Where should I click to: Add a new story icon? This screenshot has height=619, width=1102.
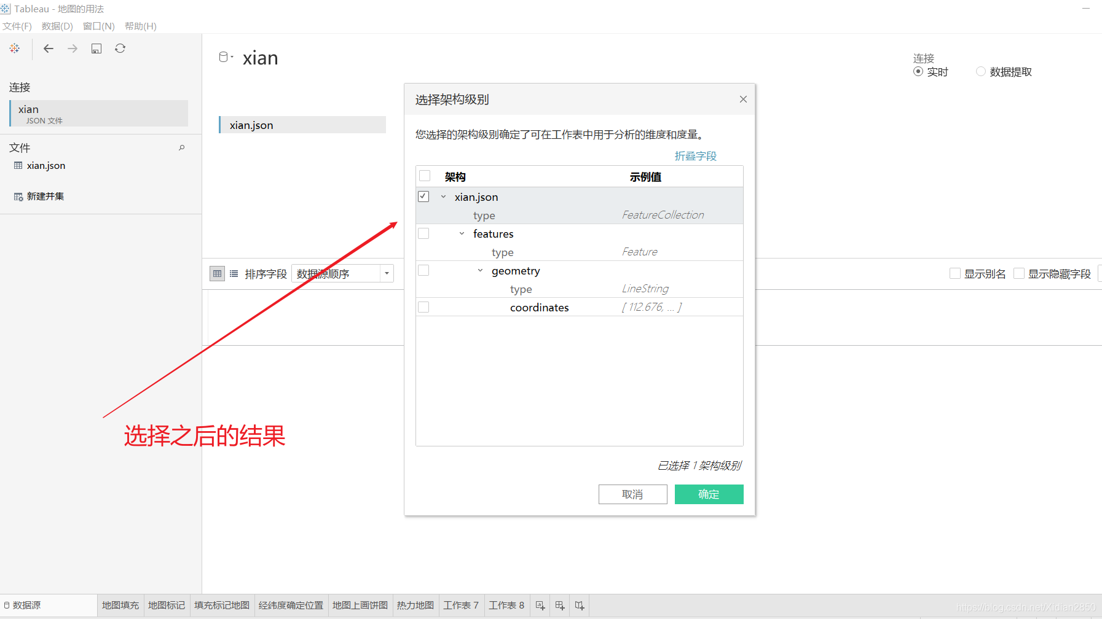[580, 605]
